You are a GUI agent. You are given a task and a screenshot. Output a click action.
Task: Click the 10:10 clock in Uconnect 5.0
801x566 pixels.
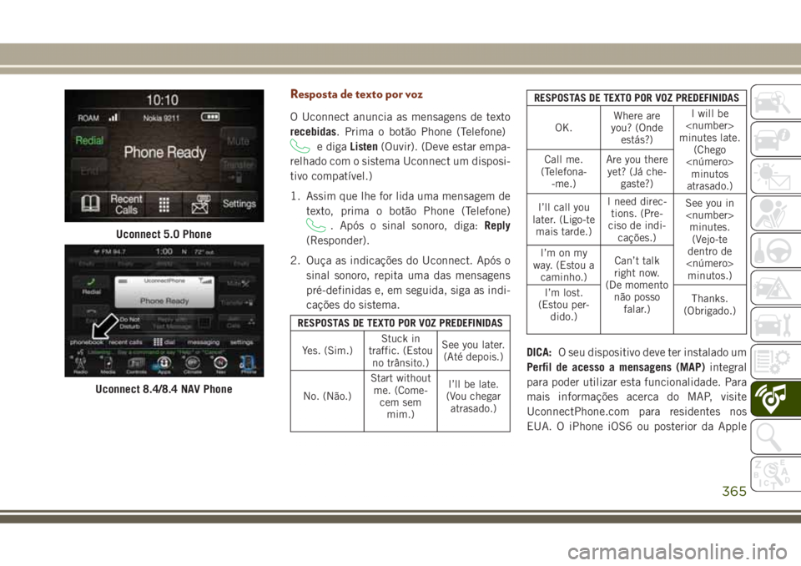163,99
